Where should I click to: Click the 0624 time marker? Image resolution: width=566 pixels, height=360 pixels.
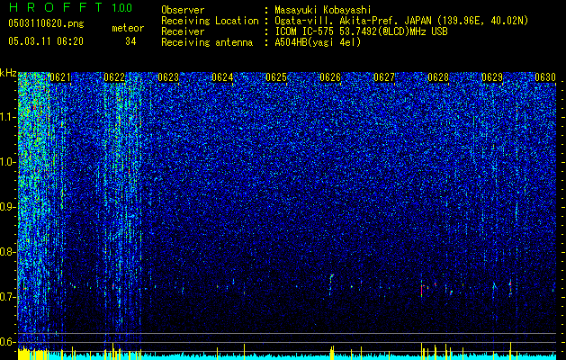[222, 77]
